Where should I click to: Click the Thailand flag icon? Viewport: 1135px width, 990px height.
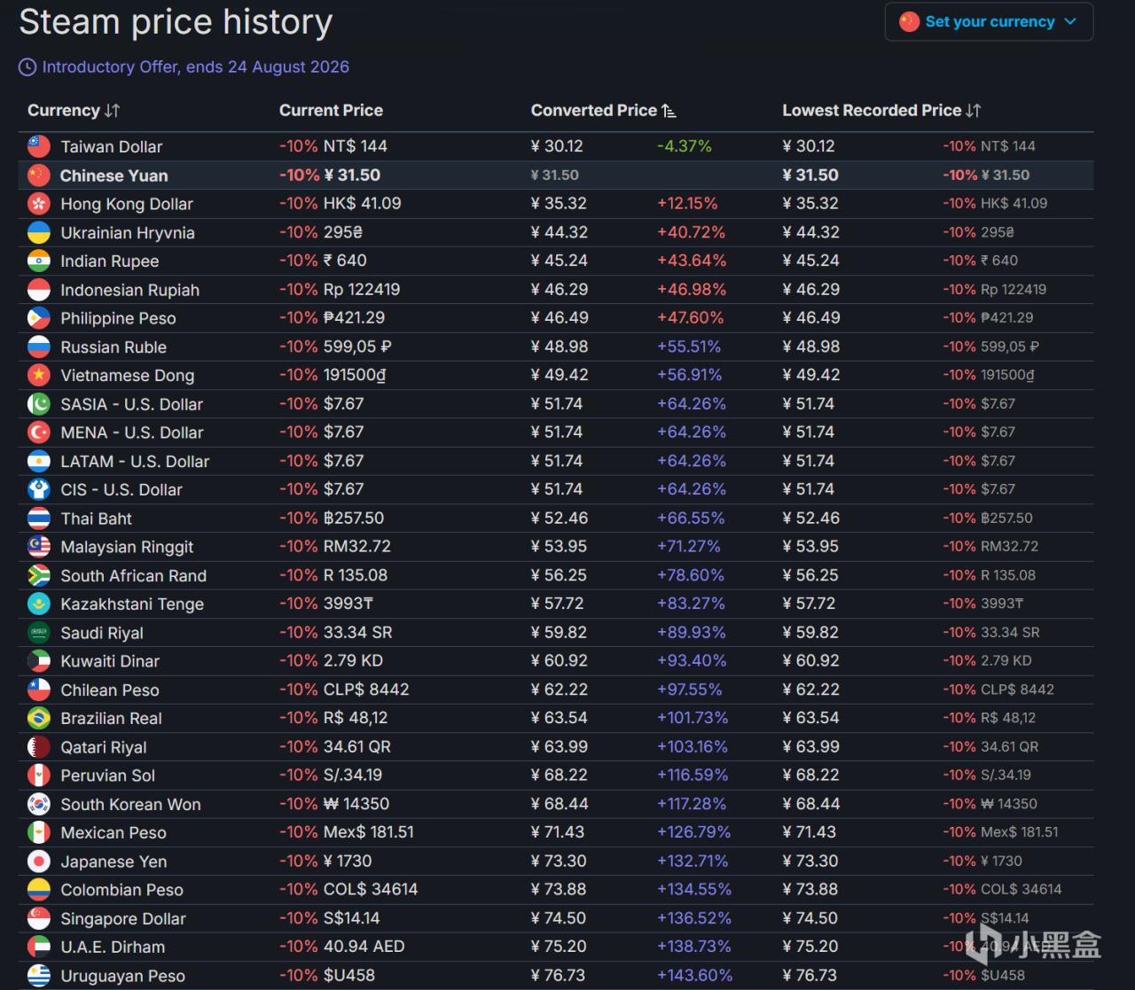tap(39, 518)
